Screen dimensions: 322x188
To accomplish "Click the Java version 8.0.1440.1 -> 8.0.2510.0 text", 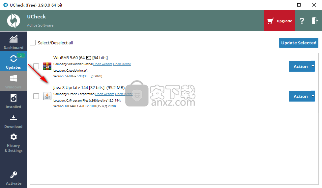I will (x=84, y=106).
